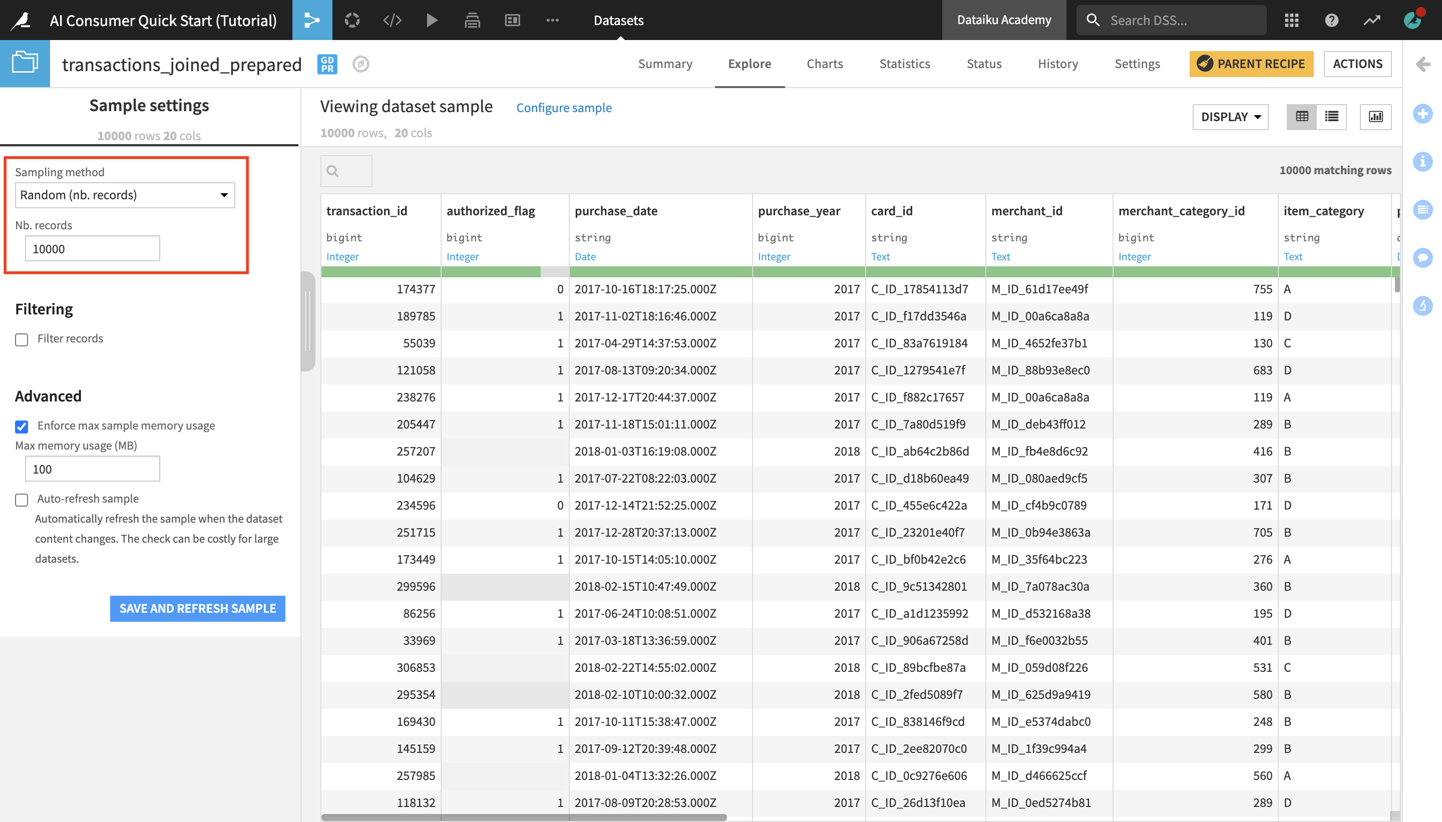Open the item_category column header menu

1323,211
